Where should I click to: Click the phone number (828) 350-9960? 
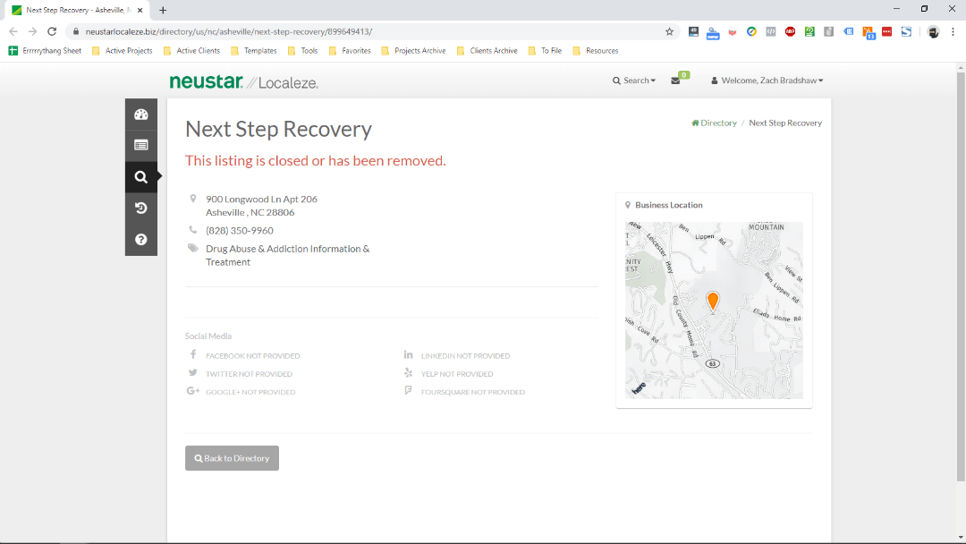(x=240, y=231)
